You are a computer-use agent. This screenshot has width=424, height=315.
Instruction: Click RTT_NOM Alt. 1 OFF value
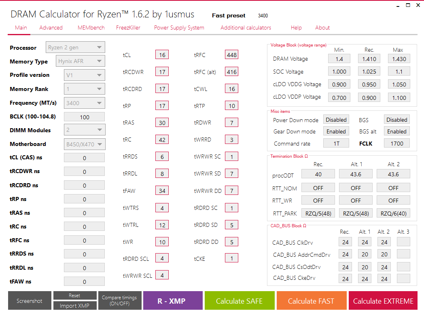pos(356,188)
